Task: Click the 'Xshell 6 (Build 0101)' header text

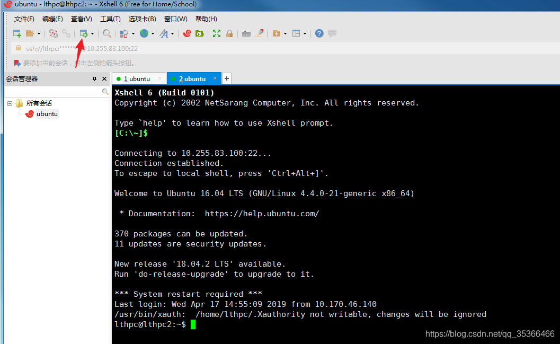Action: (x=164, y=93)
